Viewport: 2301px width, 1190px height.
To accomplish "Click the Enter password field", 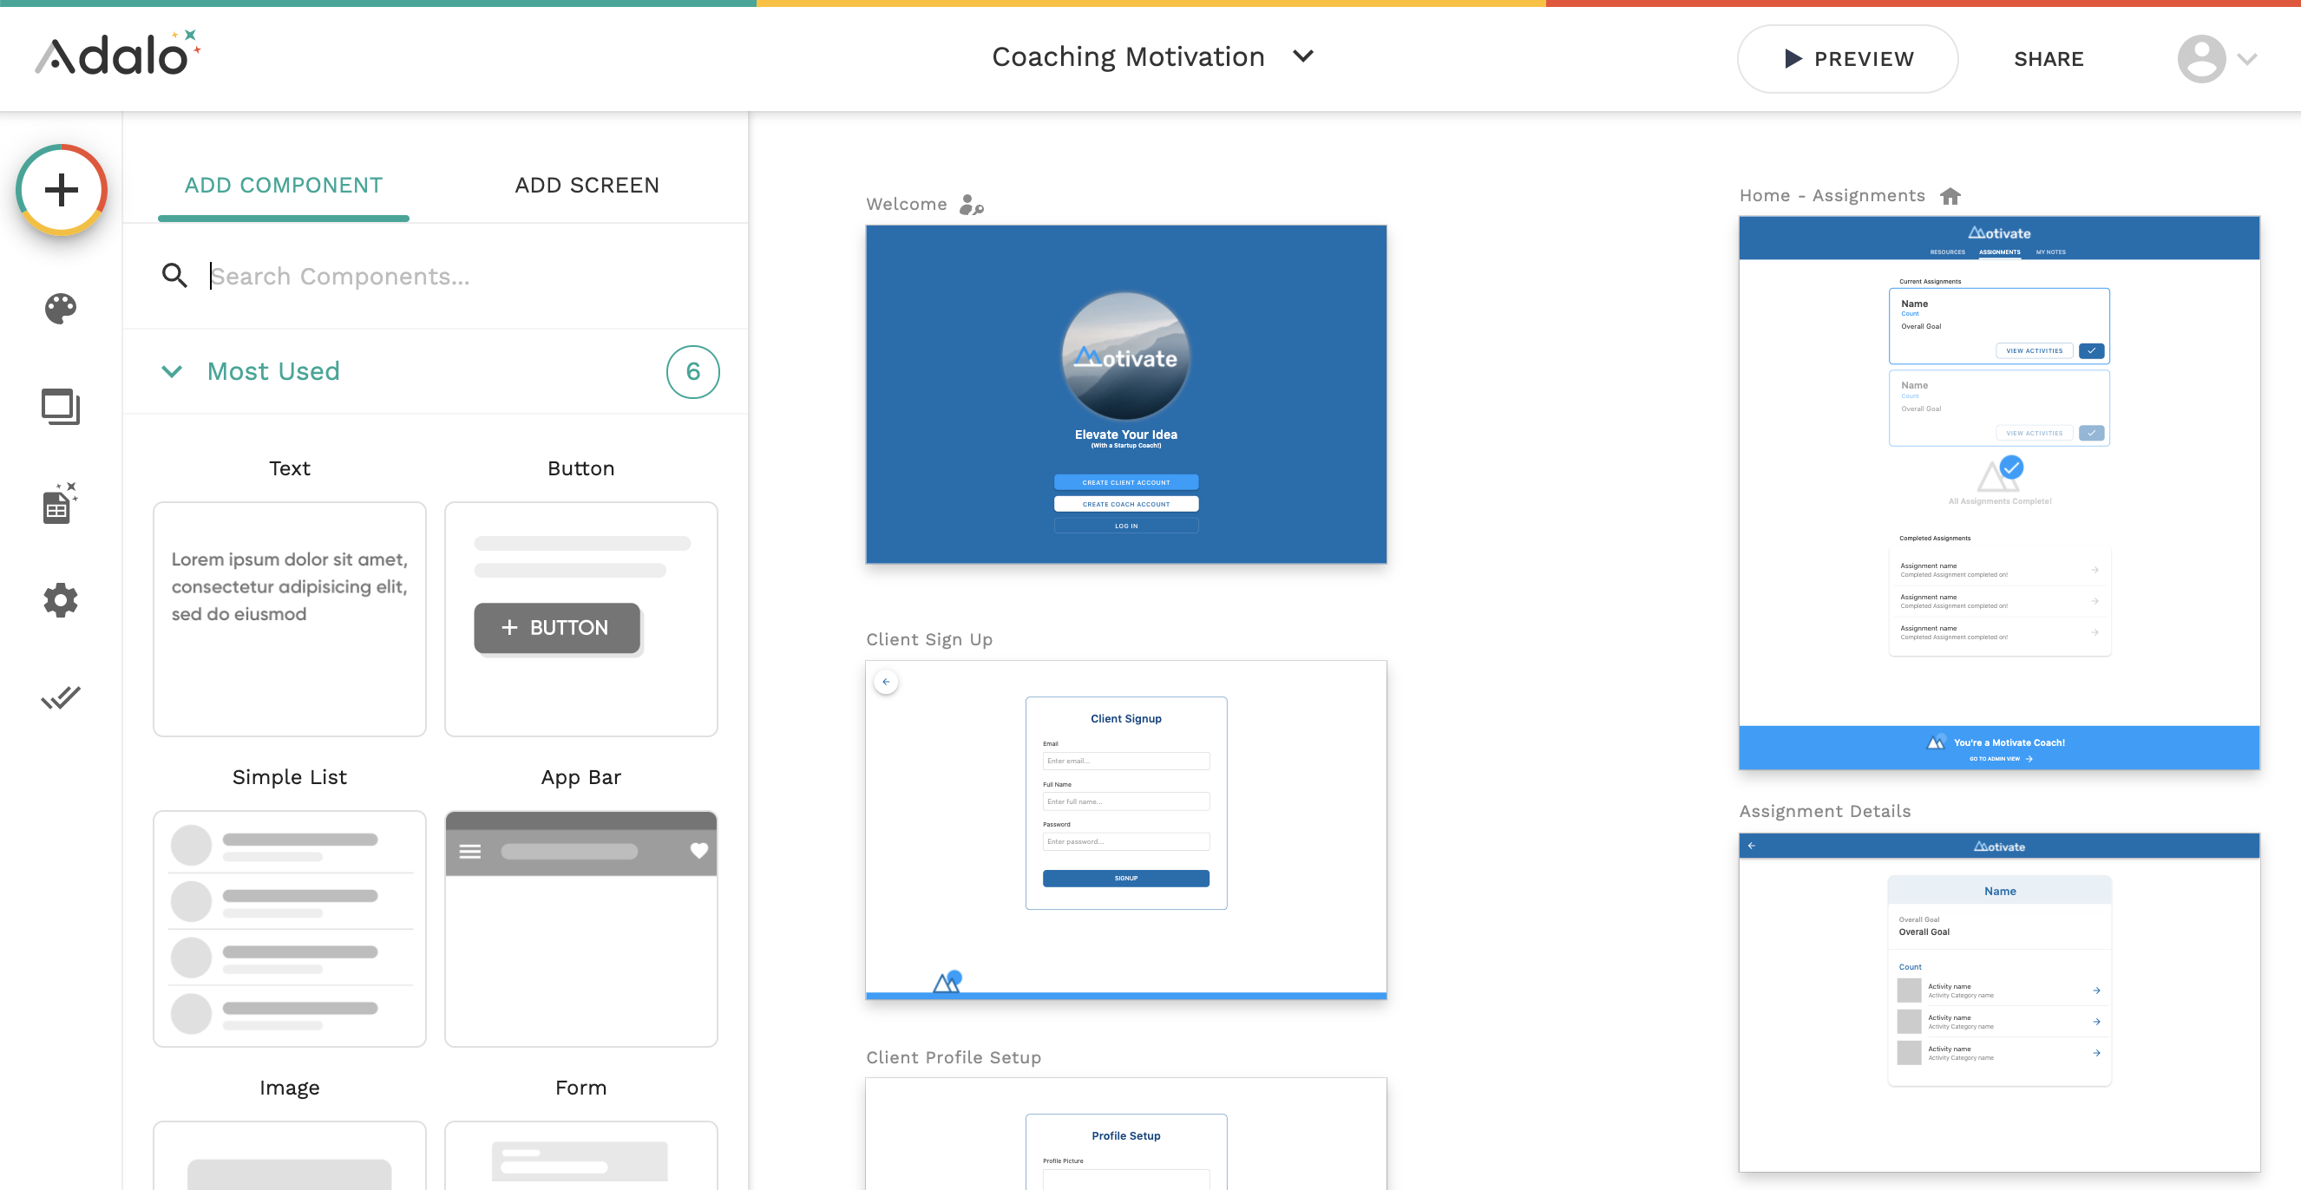I will (1125, 841).
